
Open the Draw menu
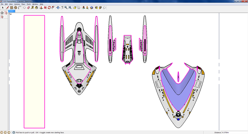click(23, 4)
